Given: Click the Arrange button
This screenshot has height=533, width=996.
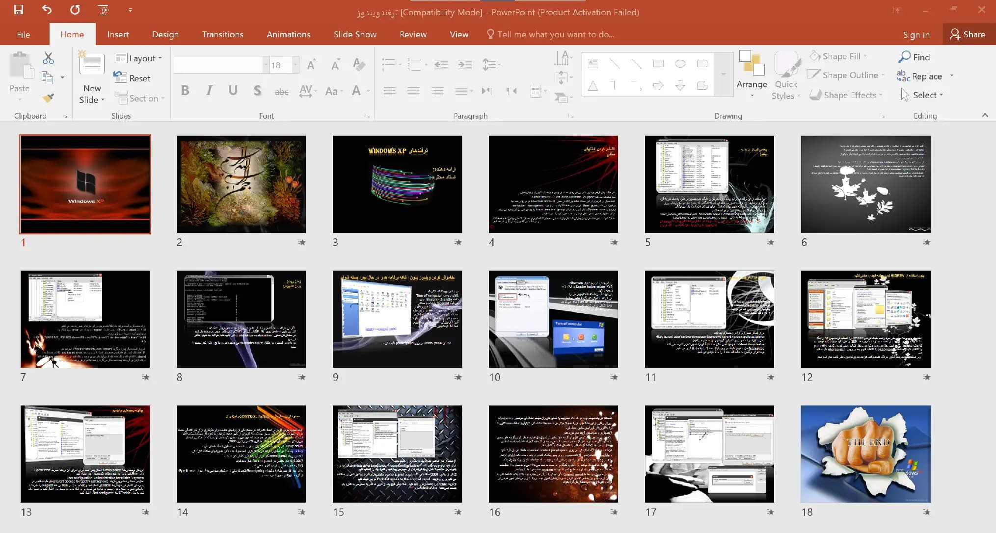Looking at the screenshot, I should pyautogui.click(x=752, y=74).
